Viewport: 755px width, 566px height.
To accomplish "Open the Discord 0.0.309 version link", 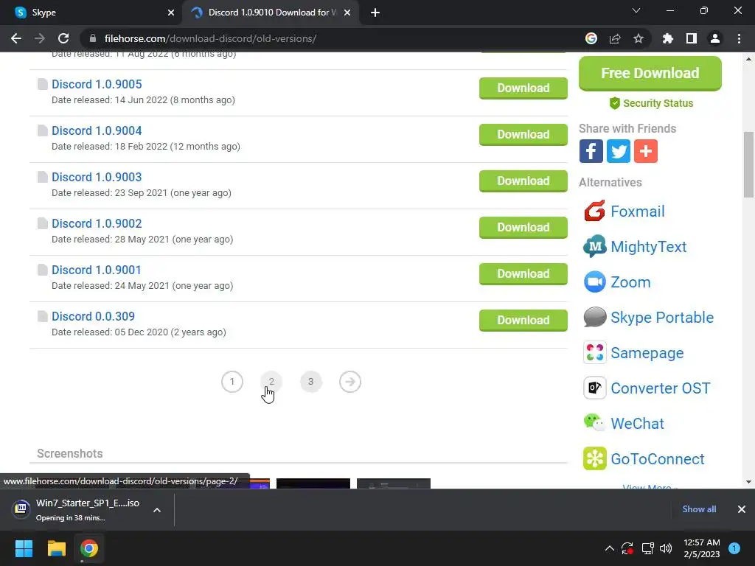I will click(94, 316).
